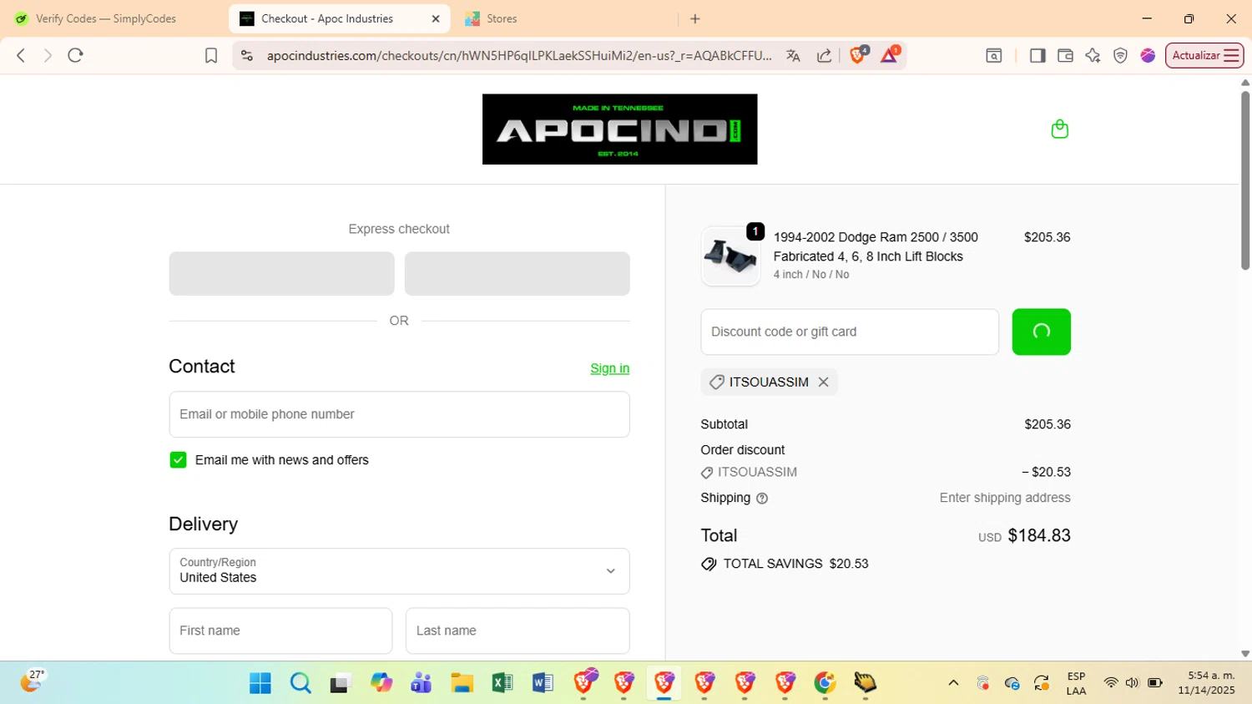View site information icon in address bar
Screen dimensions: 1252x704
pos(246,55)
